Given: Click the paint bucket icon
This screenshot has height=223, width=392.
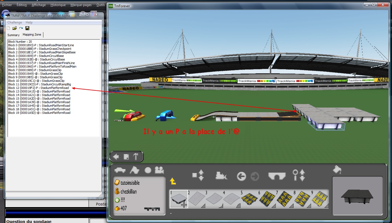Looking at the screenshot, I should (x=337, y=170).
